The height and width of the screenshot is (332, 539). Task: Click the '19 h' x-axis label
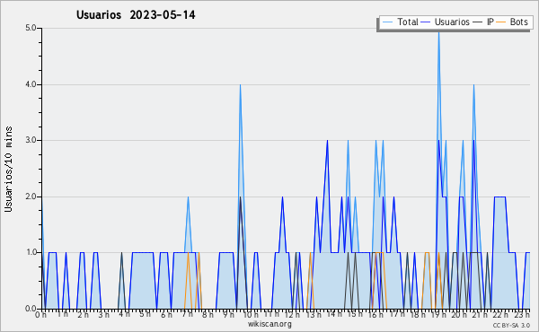(438, 315)
